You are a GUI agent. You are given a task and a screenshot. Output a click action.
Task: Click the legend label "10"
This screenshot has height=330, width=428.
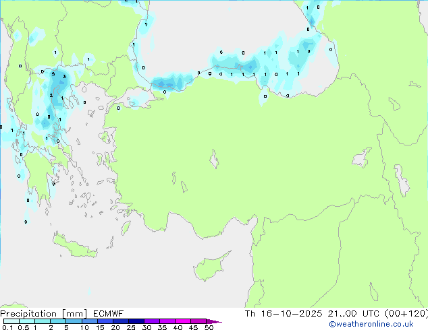pos(84,327)
